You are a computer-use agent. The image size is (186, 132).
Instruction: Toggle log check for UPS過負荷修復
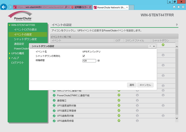tap(119, 121)
